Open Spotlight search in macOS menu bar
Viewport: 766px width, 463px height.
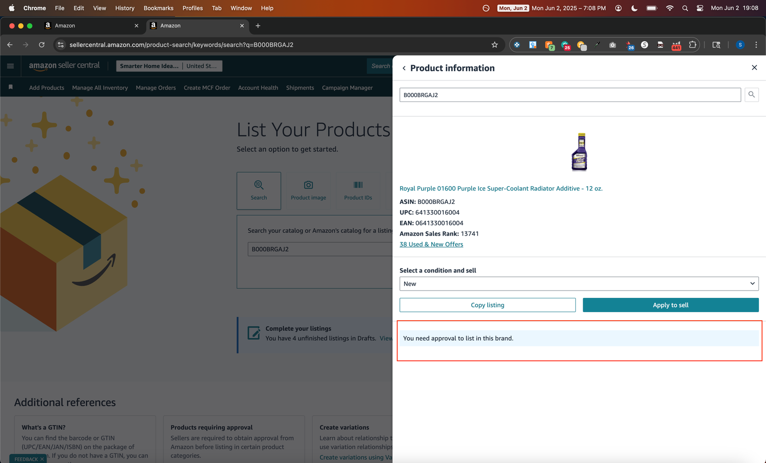tap(685, 8)
